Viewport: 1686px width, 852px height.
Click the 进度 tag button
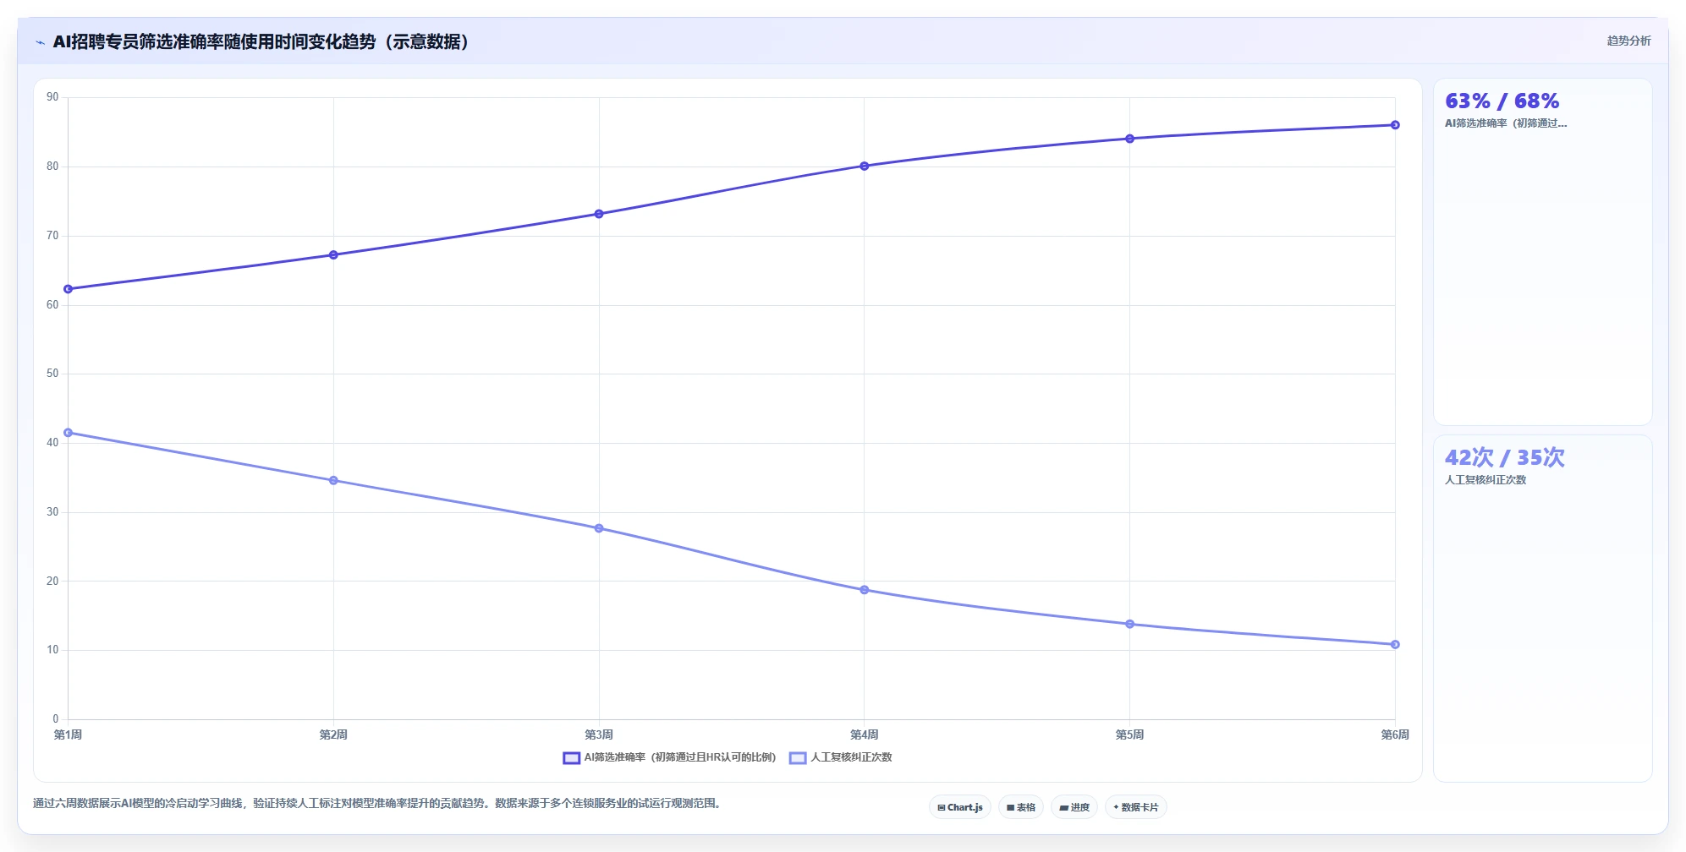tap(1074, 807)
